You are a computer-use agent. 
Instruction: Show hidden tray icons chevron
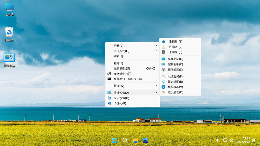pos(211,141)
